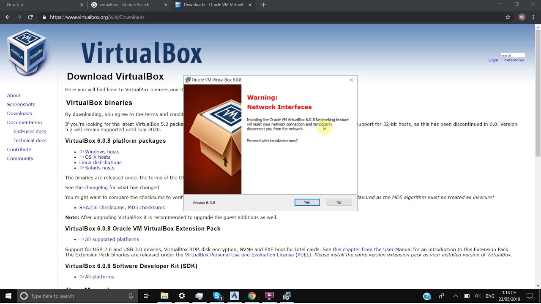Image resolution: width=541 pixels, height=304 pixels.
Task: Open the Action Center notifications icon
Action: pos(530,296)
